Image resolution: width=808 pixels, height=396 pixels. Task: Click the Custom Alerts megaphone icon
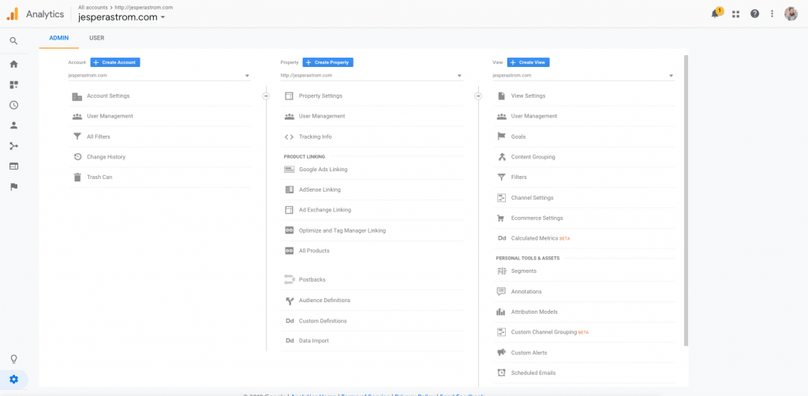pos(501,353)
